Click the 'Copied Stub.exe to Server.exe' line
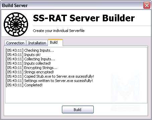The image size is (152, 120). click(x=50, y=76)
